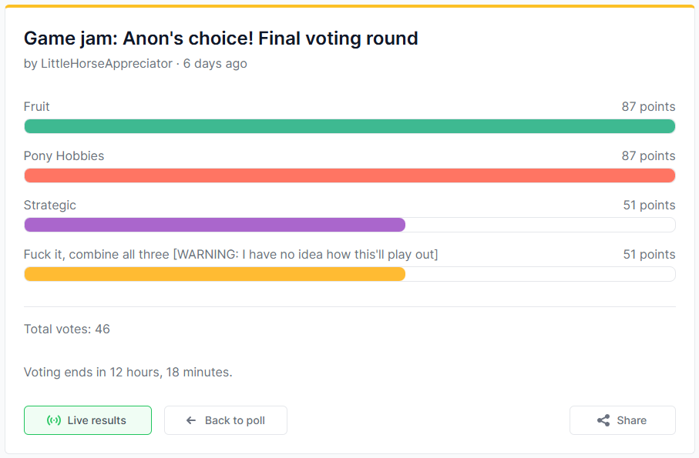Open the LittleHorseAppreciator author name
Screen dimensions: 699x458
pos(107,63)
